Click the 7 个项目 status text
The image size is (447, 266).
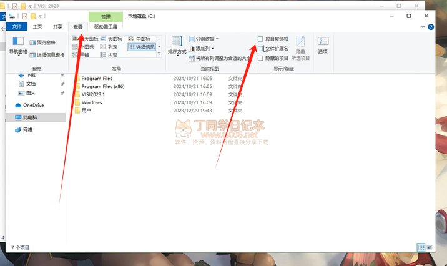point(20,247)
